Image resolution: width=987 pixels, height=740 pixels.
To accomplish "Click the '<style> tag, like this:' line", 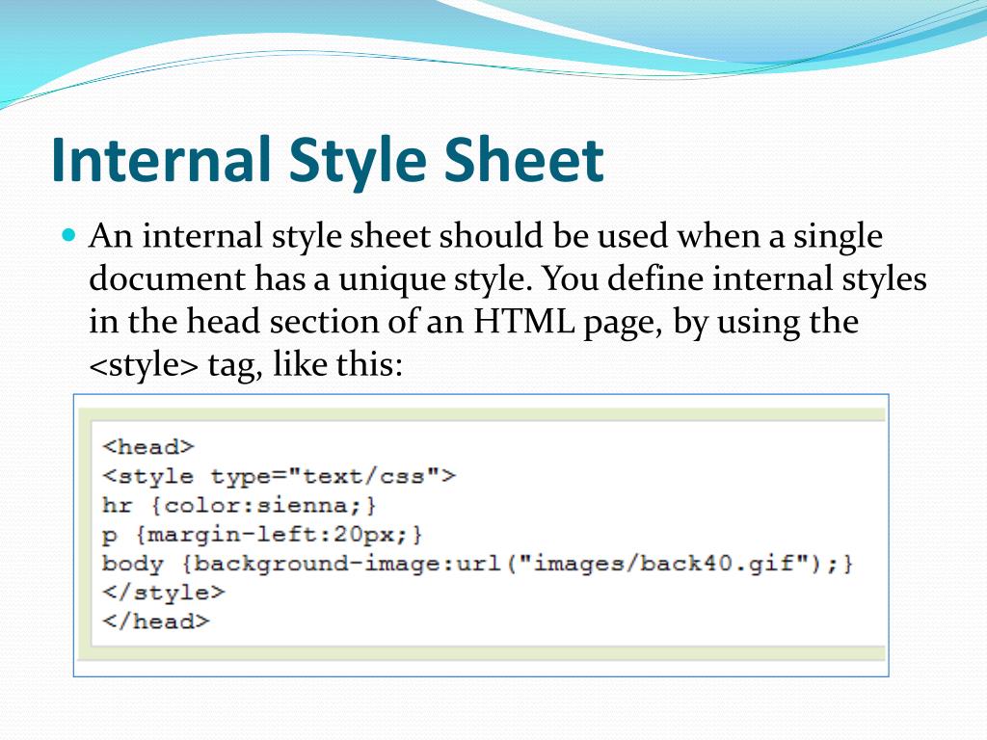I will (x=246, y=365).
